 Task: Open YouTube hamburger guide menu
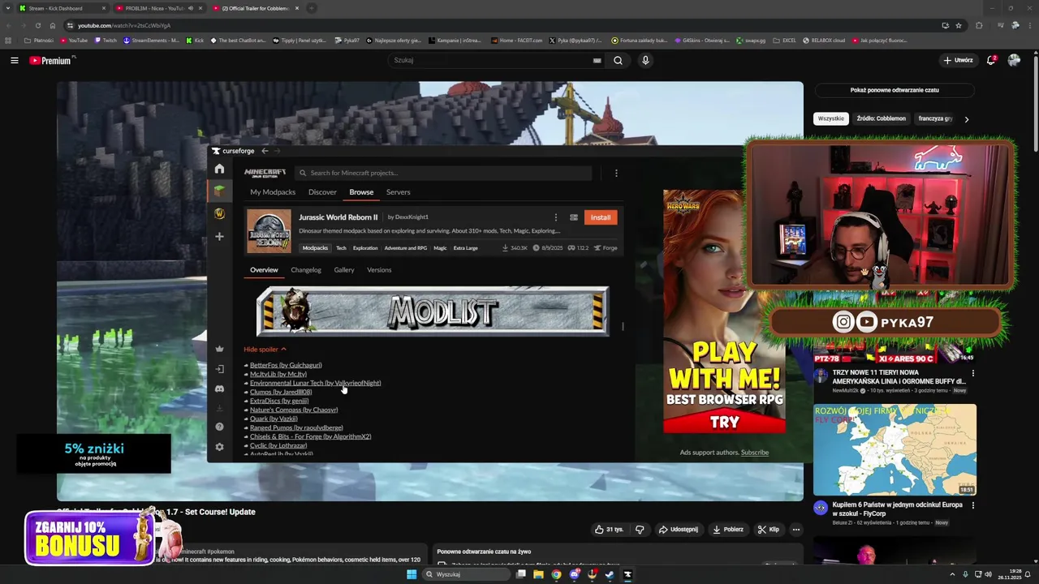[15, 60]
